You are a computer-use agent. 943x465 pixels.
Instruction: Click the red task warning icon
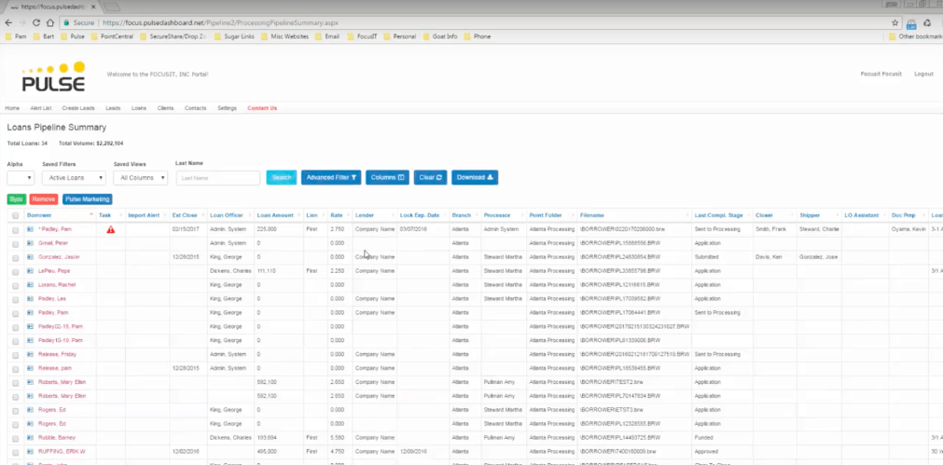click(x=111, y=229)
